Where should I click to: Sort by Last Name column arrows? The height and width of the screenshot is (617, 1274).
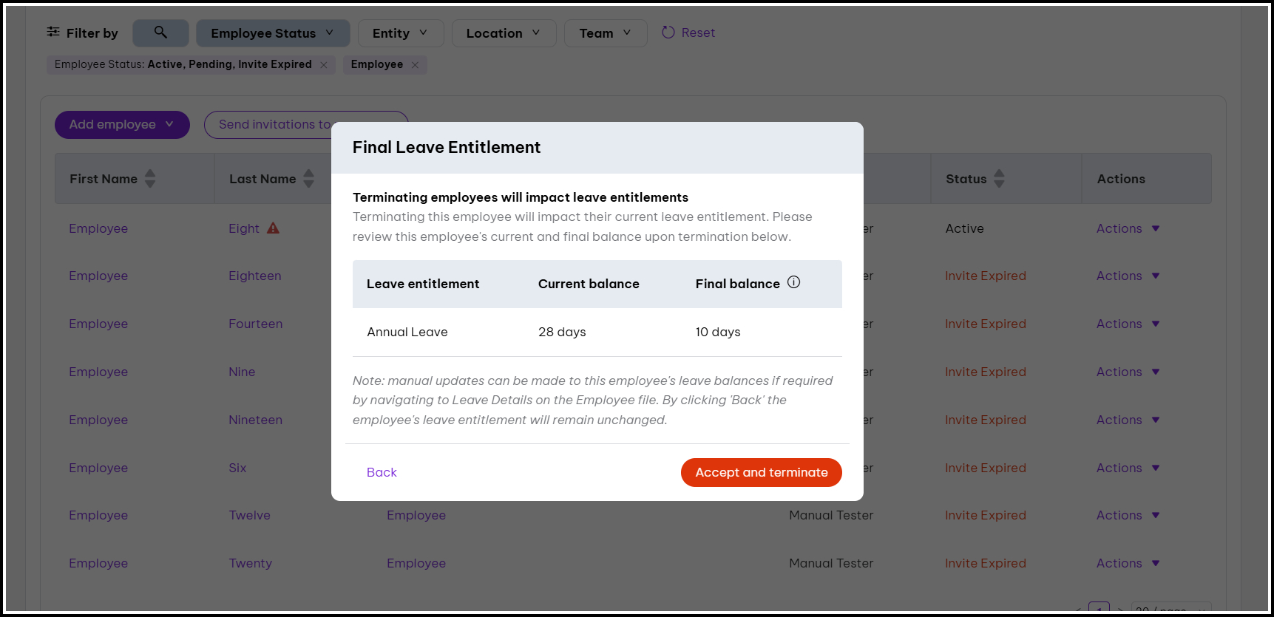coord(309,179)
